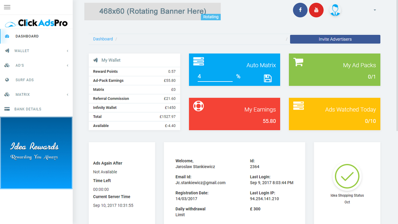Click the ClickAdsPro logo
The width and height of the screenshot is (398, 224).
36,23
